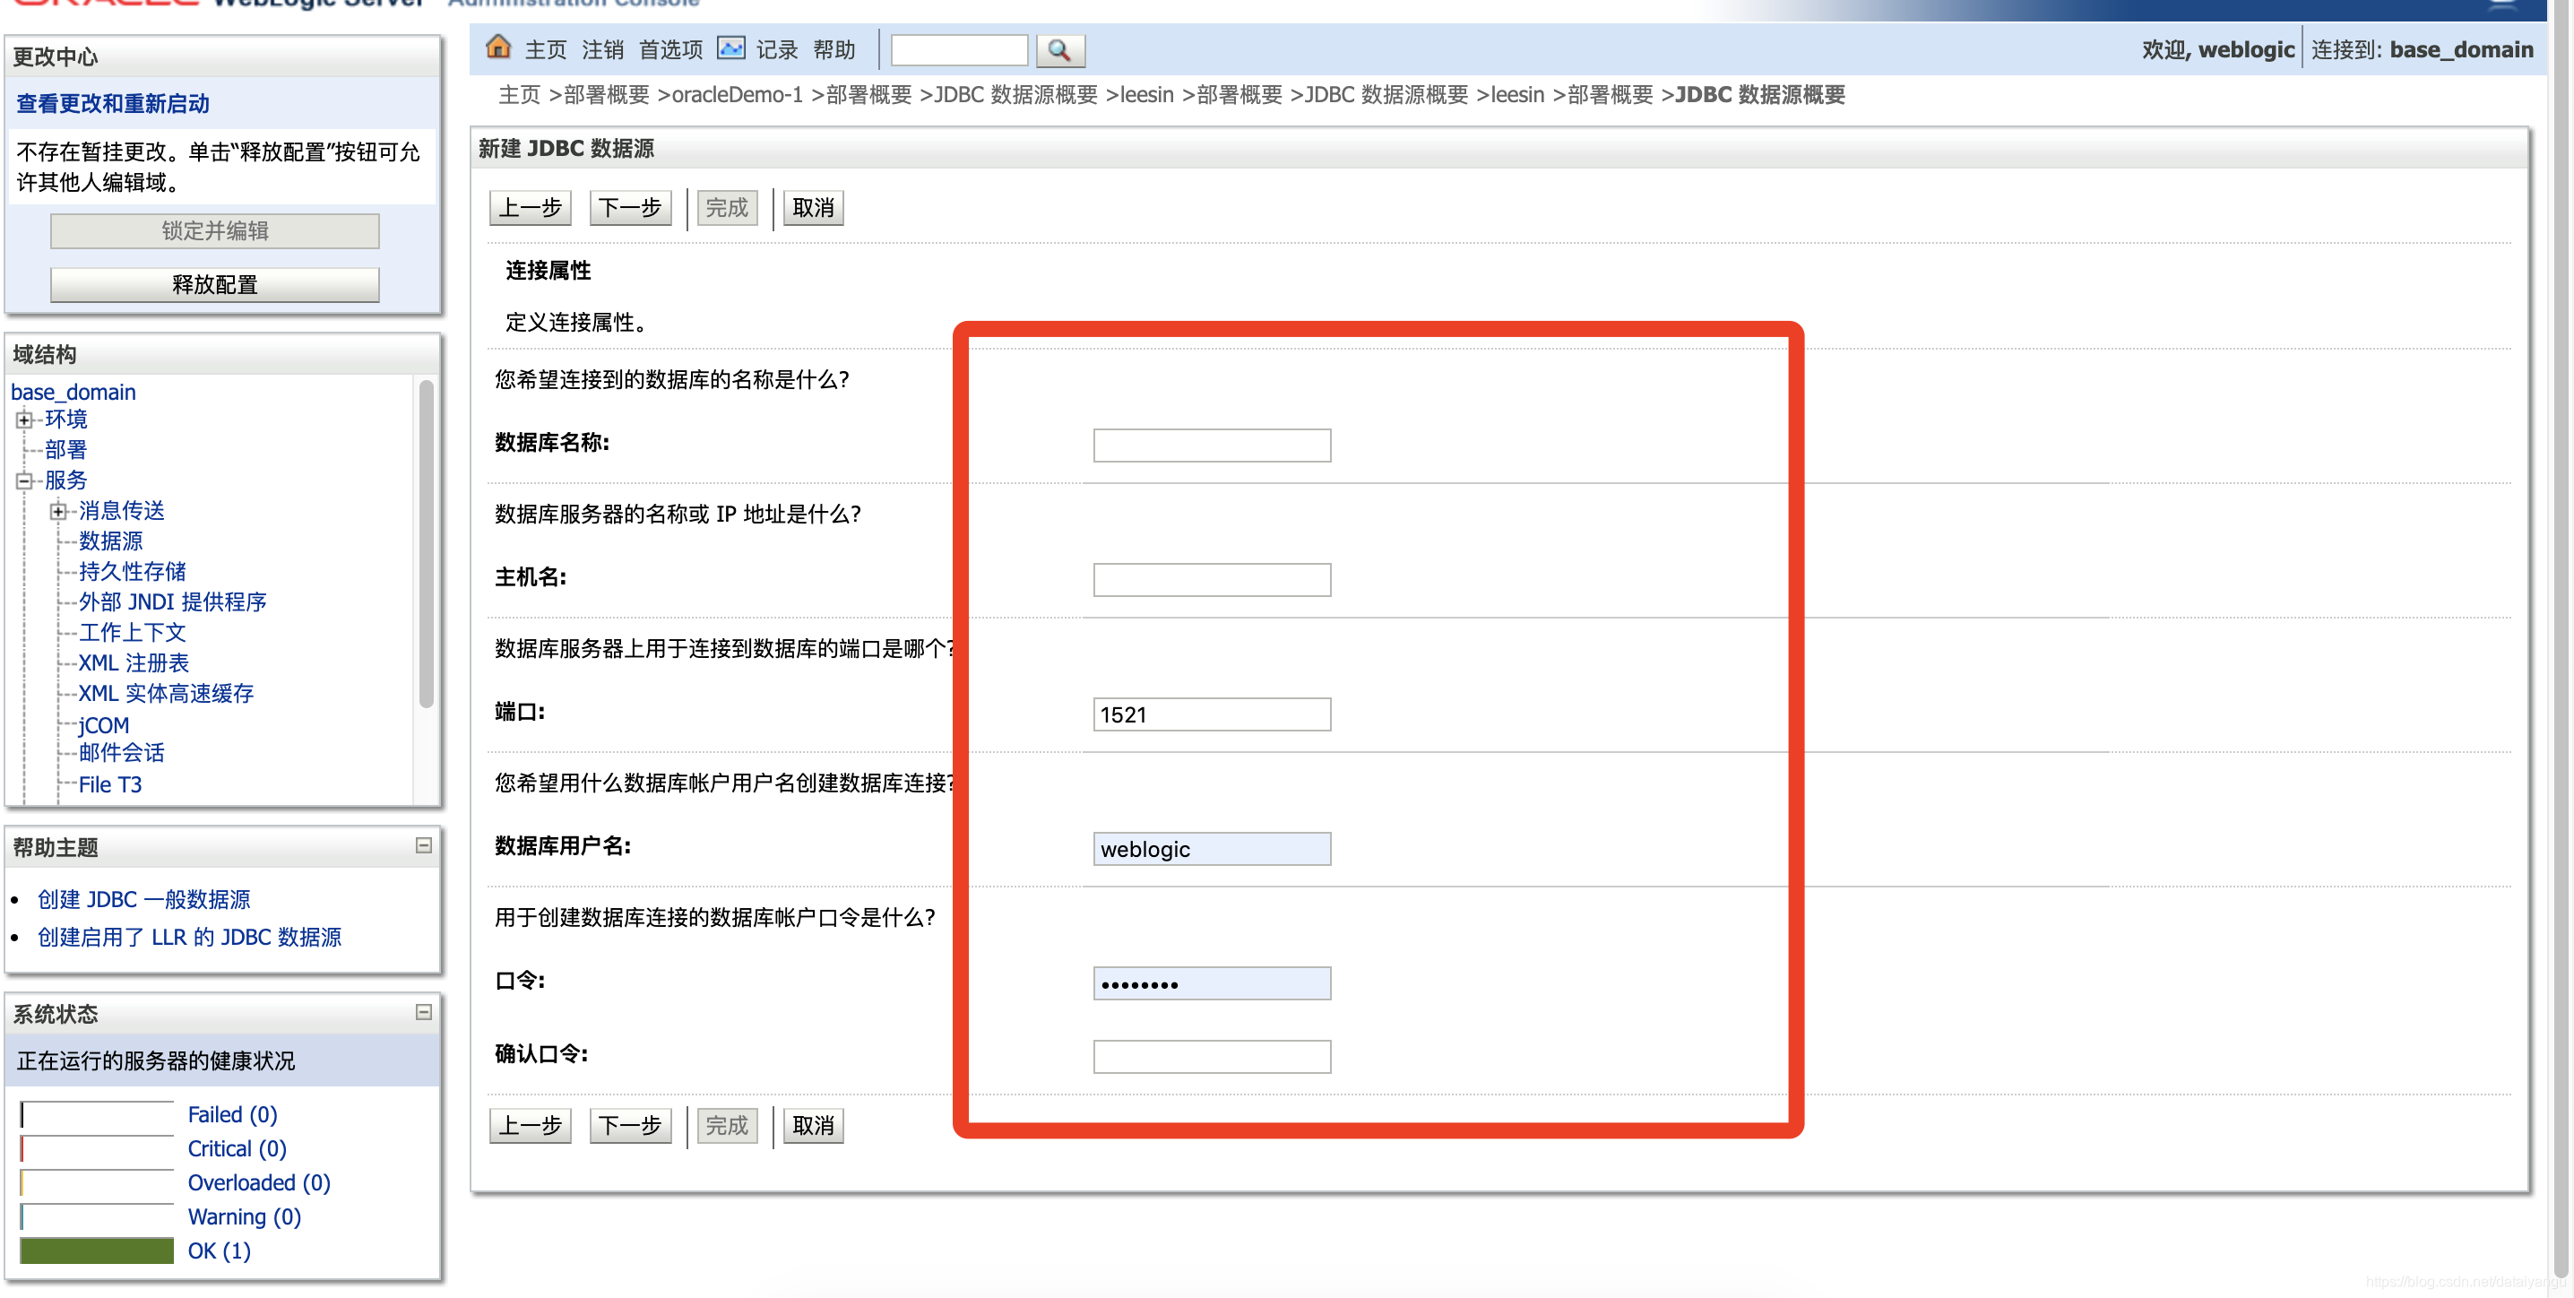Open 帮助 in the top toolbar

click(x=834, y=50)
